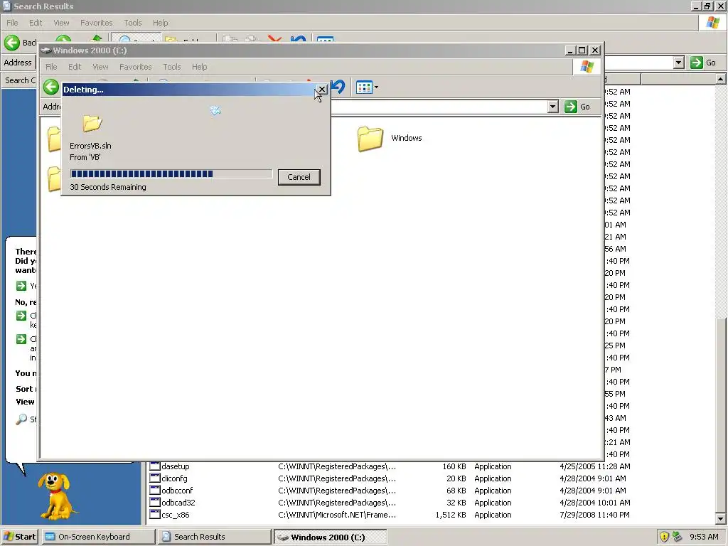Click the magnifier icon in search pane
This screenshot has height=546, width=728.
click(x=21, y=419)
